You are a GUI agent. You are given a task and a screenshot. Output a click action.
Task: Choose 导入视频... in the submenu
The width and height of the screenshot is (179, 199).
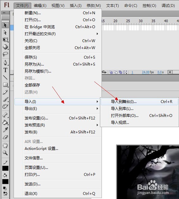point(139,122)
